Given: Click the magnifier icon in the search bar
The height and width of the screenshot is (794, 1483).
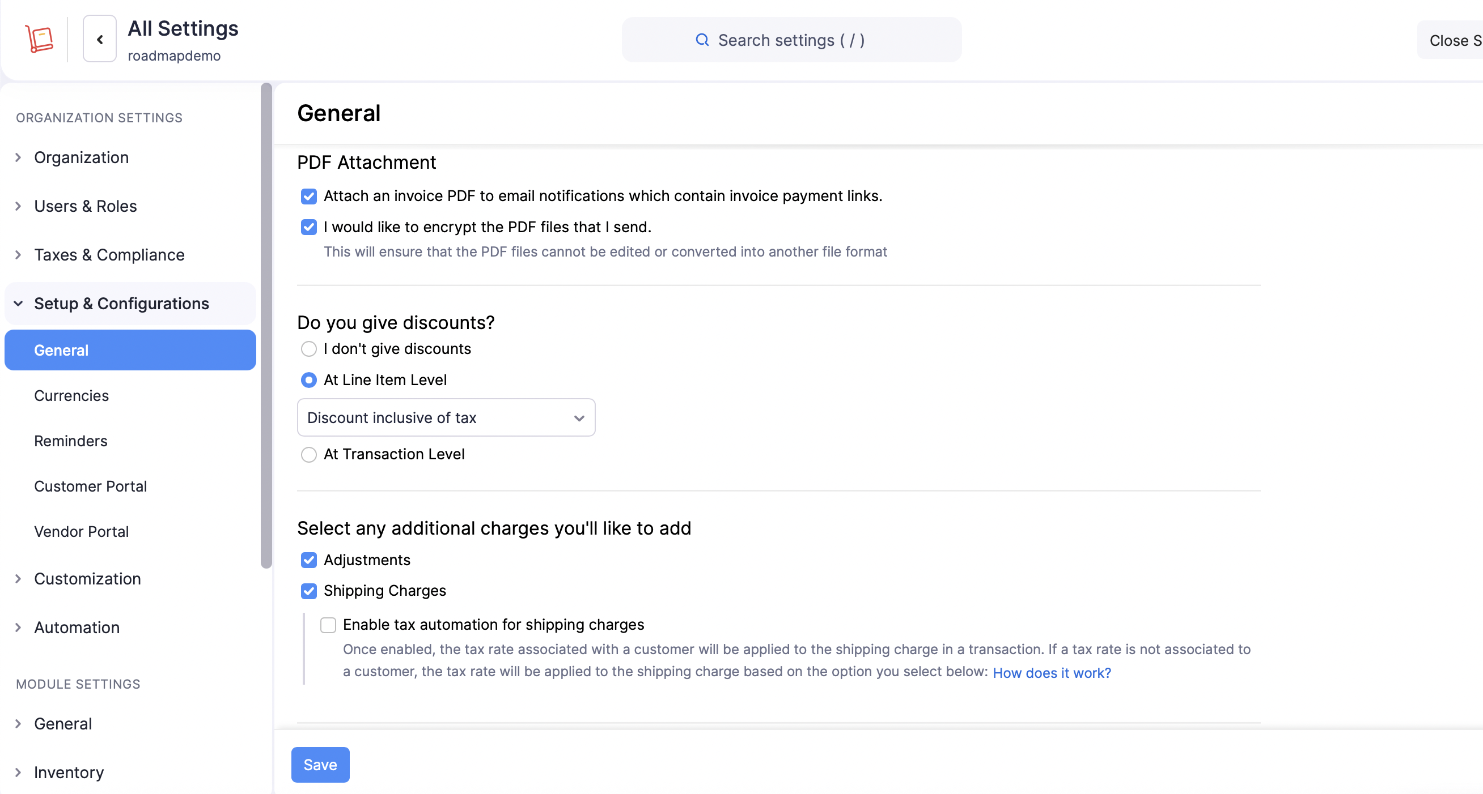Looking at the screenshot, I should coord(702,40).
